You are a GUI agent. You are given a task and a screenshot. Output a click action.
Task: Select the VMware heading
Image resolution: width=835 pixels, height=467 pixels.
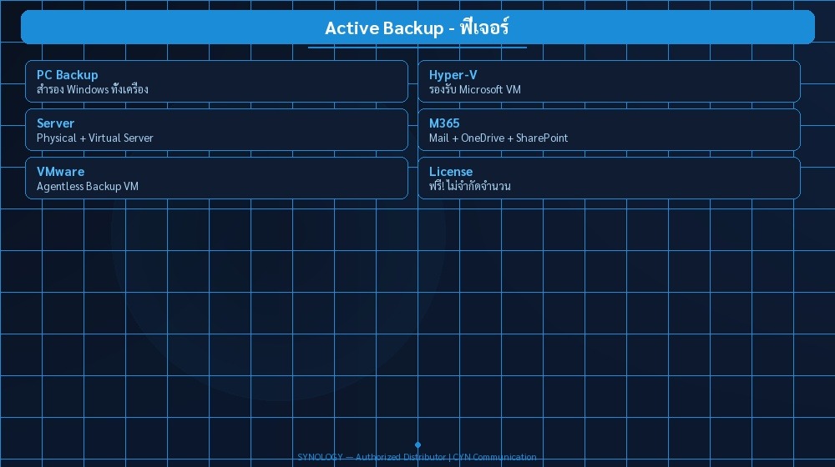(60, 172)
